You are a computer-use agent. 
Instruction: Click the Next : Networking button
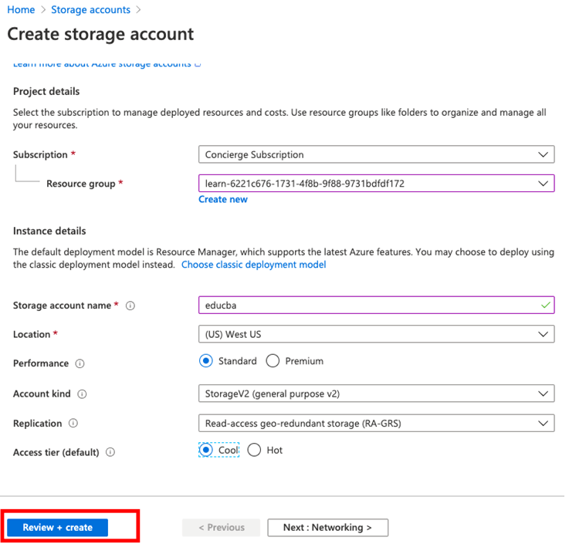coord(327,528)
